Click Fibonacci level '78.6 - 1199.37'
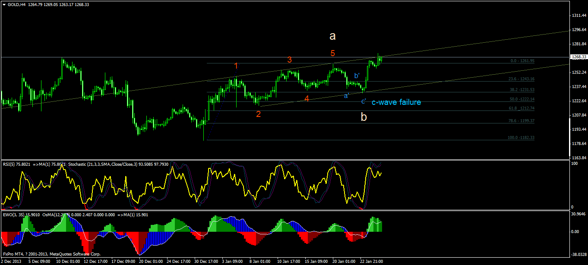 (522, 121)
